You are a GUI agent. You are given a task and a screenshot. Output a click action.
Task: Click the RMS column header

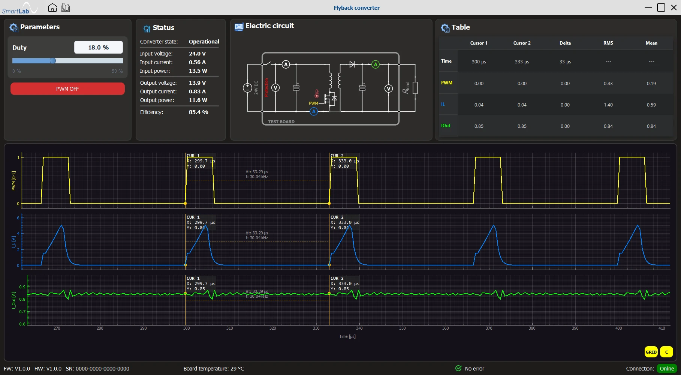point(608,43)
